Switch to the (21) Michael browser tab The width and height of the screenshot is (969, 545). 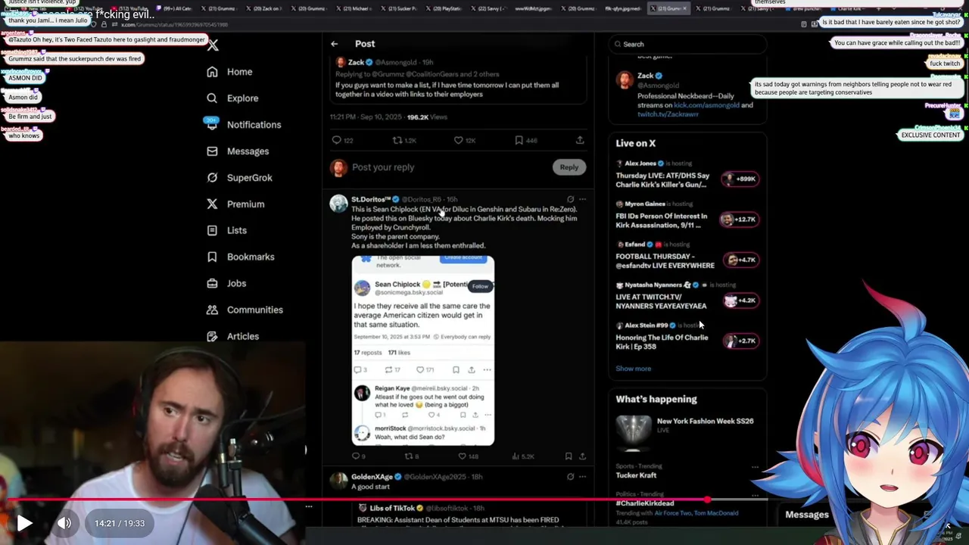(354, 8)
